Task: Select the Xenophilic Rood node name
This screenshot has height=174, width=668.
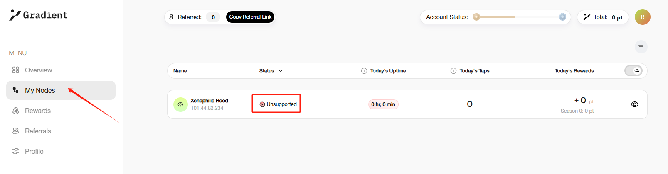Action: pyautogui.click(x=209, y=101)
